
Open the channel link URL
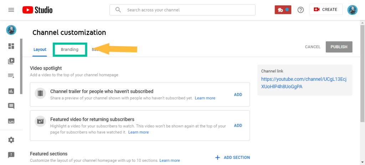[304, 83]
